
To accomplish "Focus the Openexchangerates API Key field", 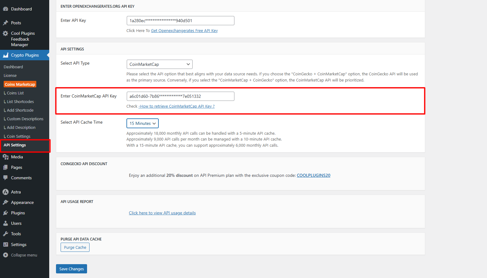I will coord(180,21).
